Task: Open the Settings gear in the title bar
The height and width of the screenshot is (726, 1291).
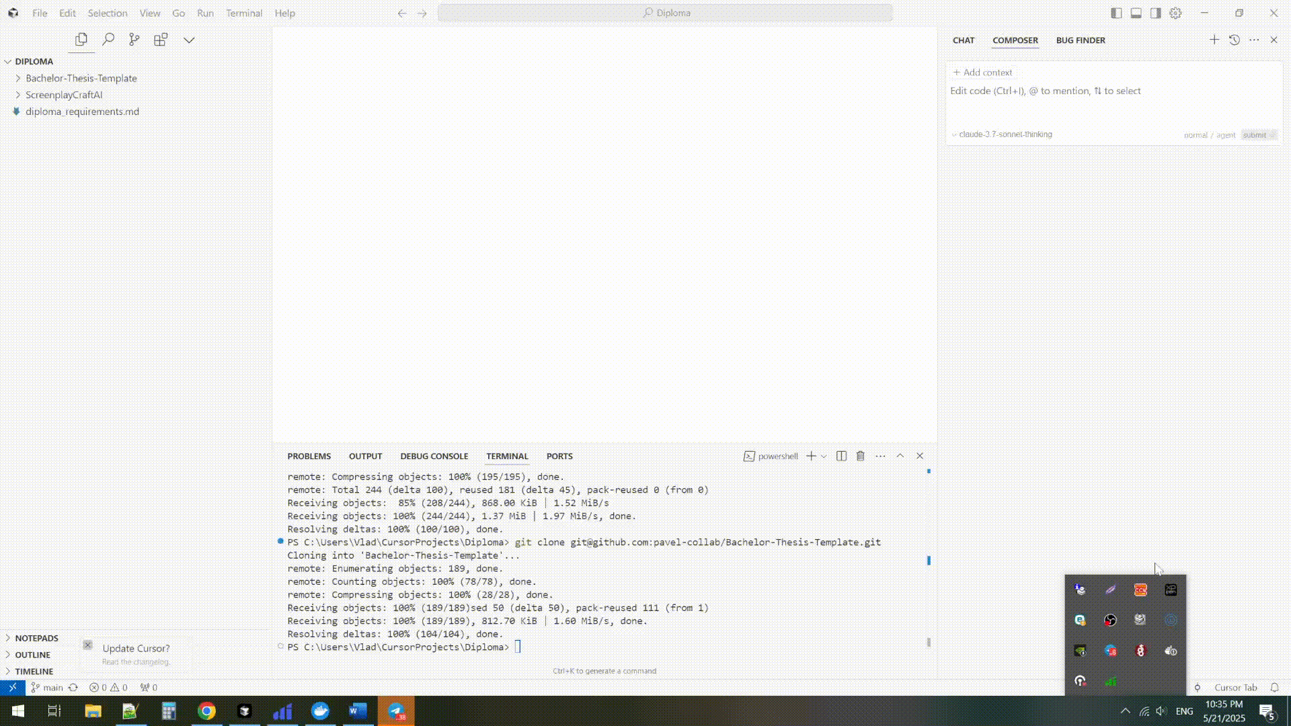Action: coord(1175,13)
